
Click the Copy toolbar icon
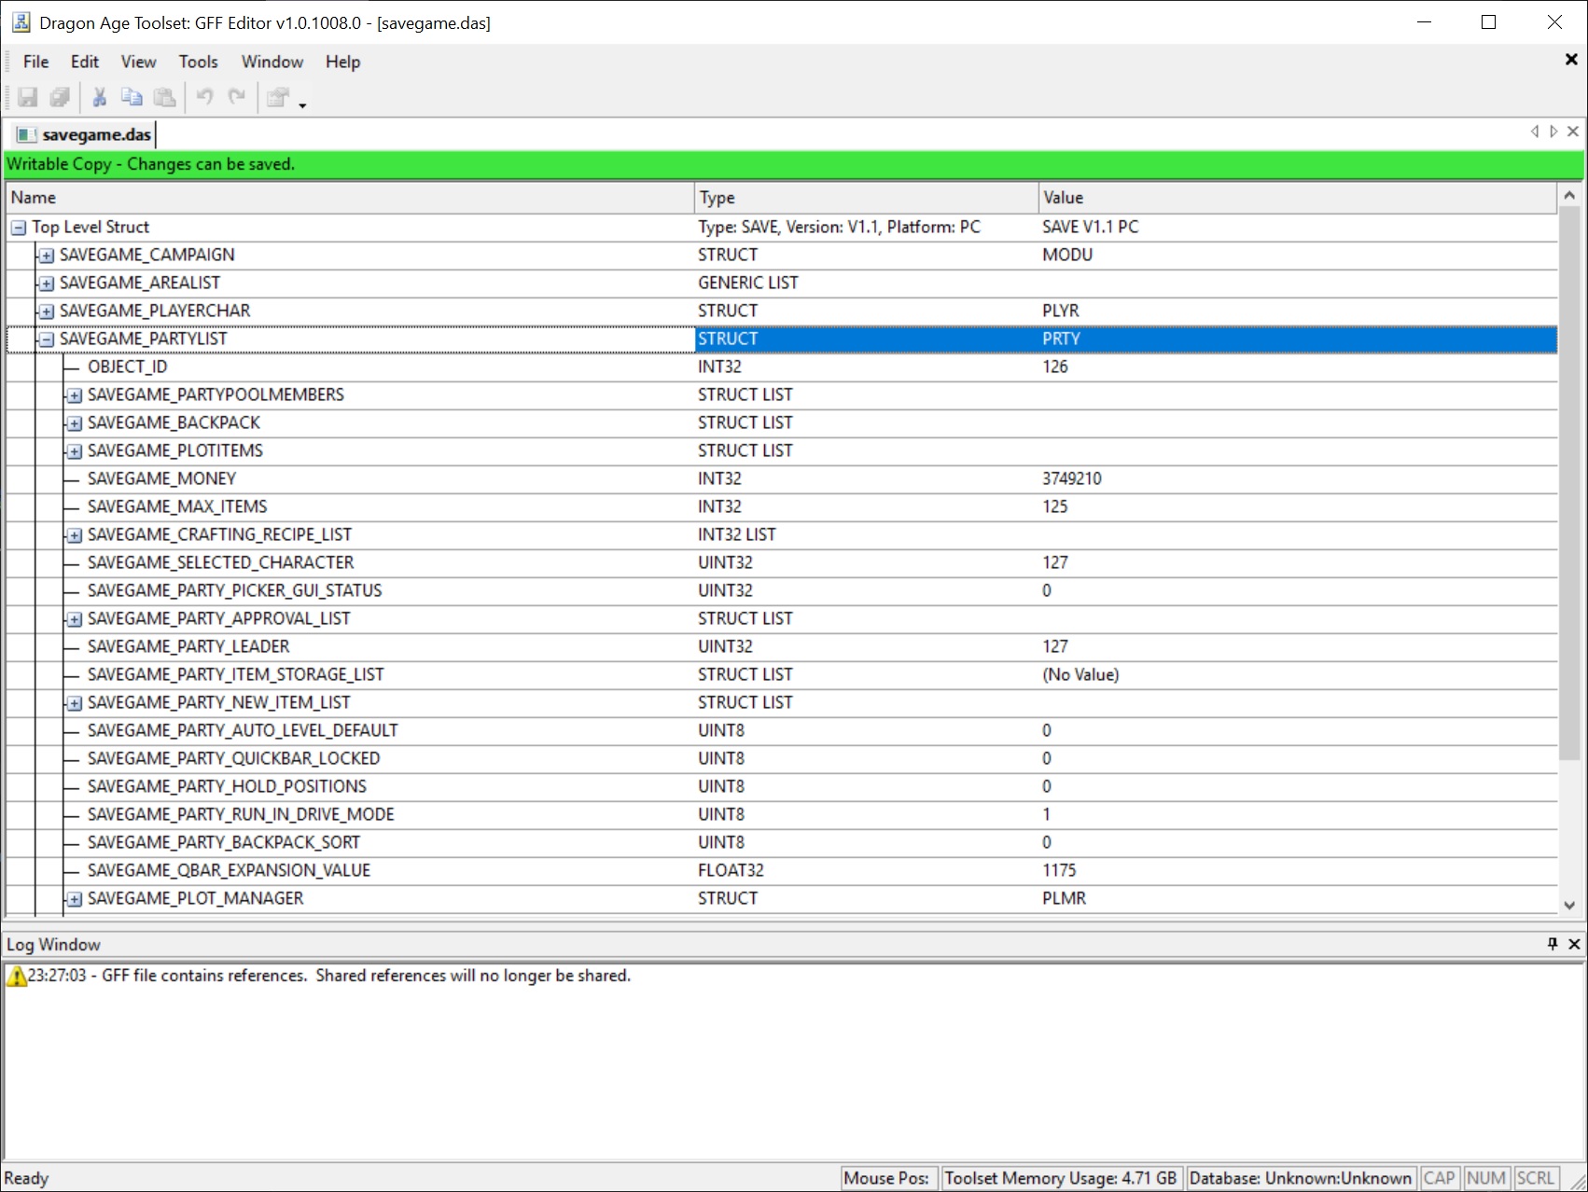point(132,97)
